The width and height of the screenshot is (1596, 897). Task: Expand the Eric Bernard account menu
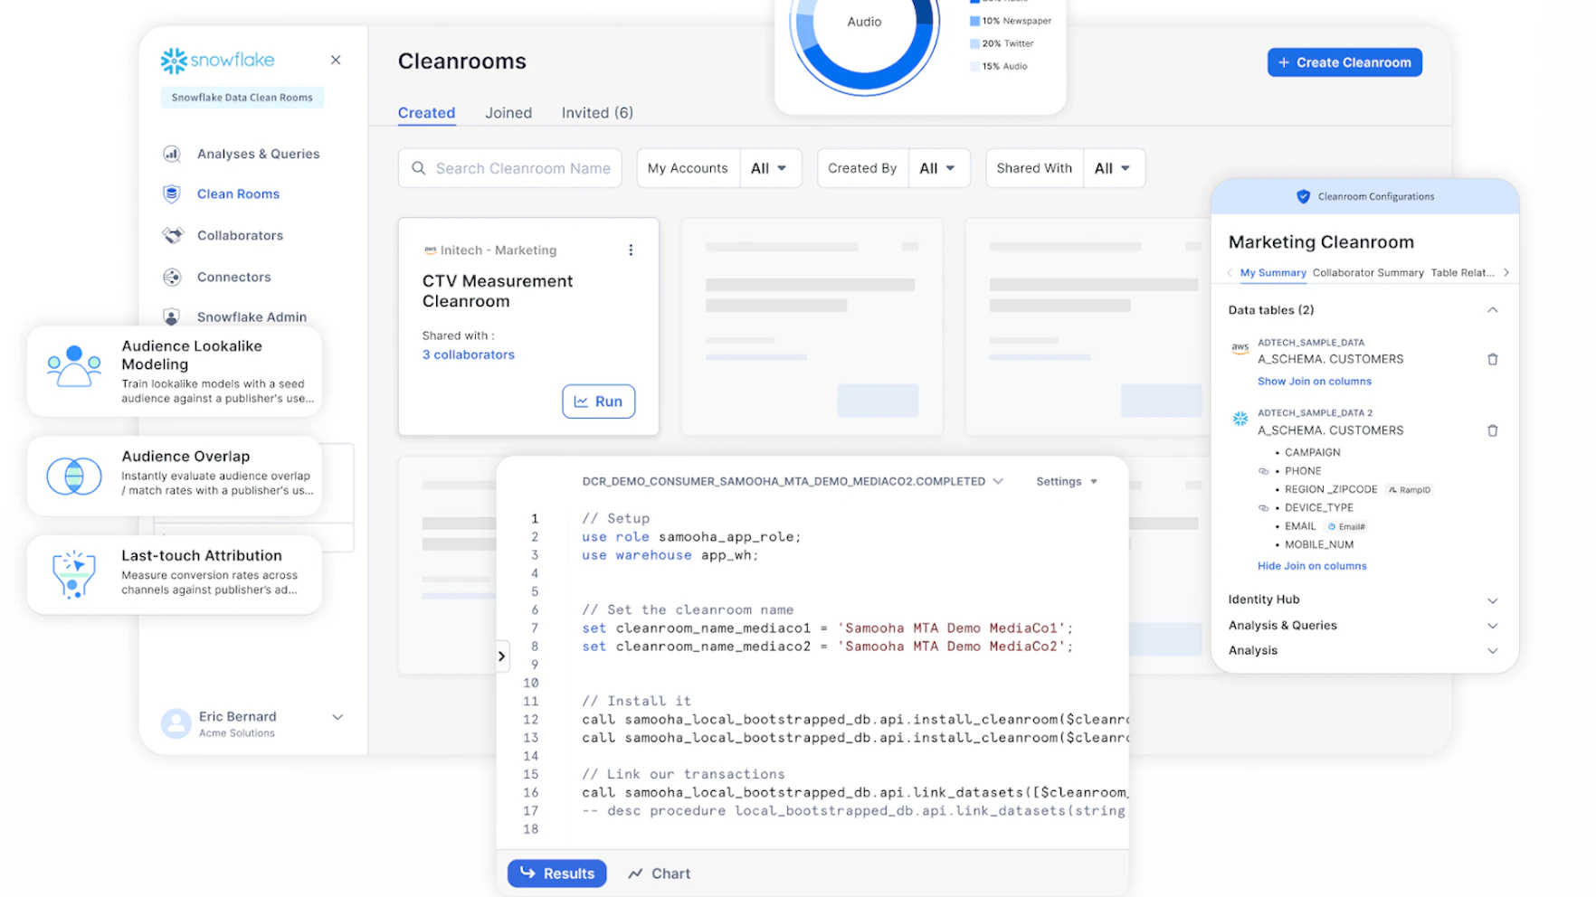[x=337, y=717]
